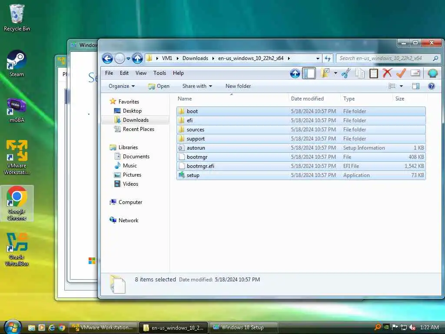Open Classic Shell settings shell icon

(x=432, y=73)
